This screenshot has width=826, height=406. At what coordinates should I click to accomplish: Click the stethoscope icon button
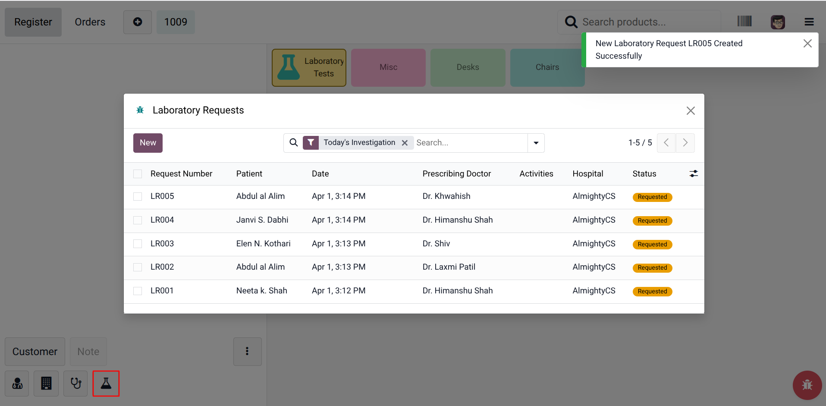[75, 383]
